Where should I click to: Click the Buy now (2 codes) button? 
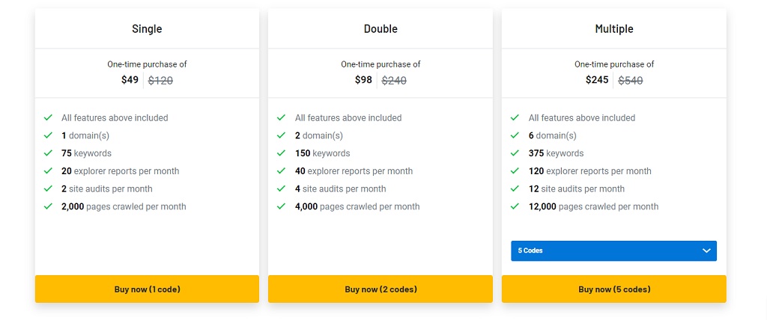coord(381,289)
